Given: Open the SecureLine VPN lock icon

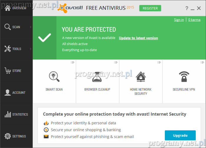Looking at the screenshot, I should (184, 77).
